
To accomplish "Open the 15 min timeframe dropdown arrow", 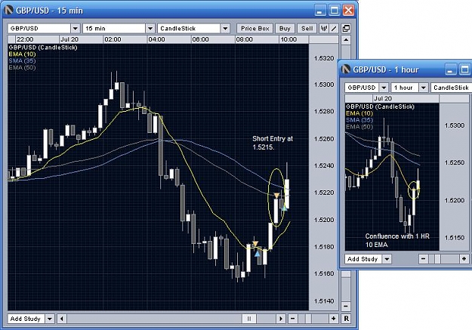I will [150, 29].
